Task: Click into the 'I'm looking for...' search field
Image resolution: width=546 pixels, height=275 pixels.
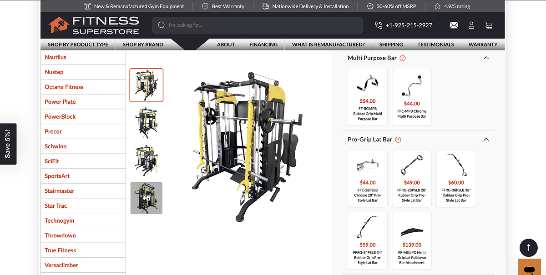Action: 258,25
